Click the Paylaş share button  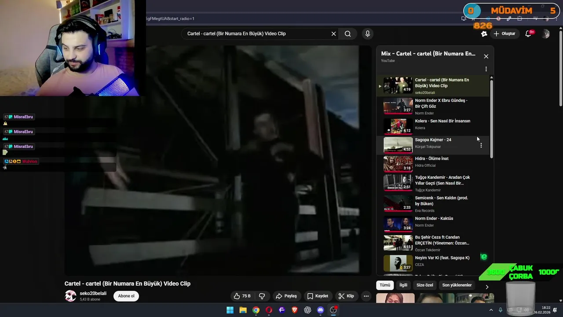[x=286, y=296]
